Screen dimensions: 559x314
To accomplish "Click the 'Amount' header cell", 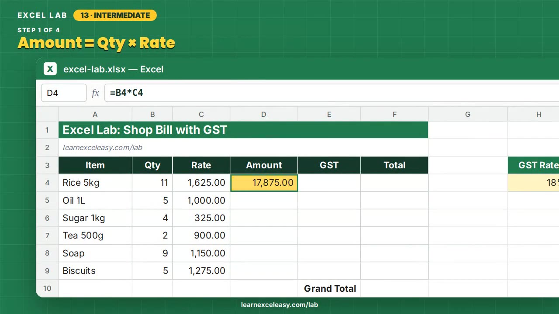I will coord(264,165).
